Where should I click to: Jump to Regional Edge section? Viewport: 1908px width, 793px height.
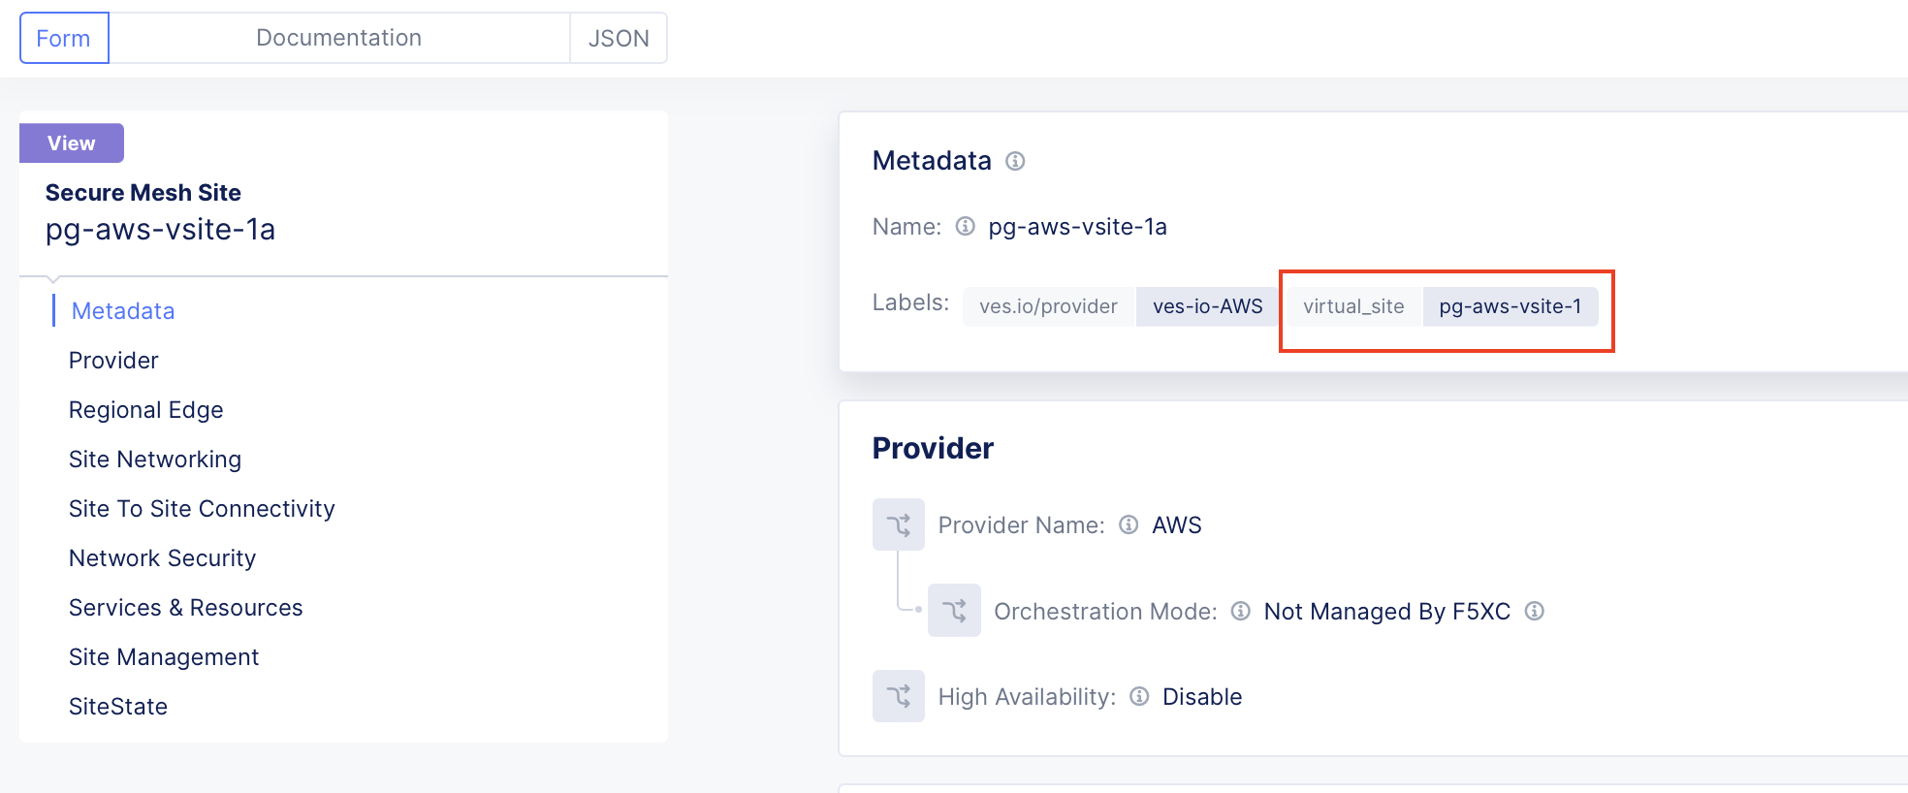(145, 410)
